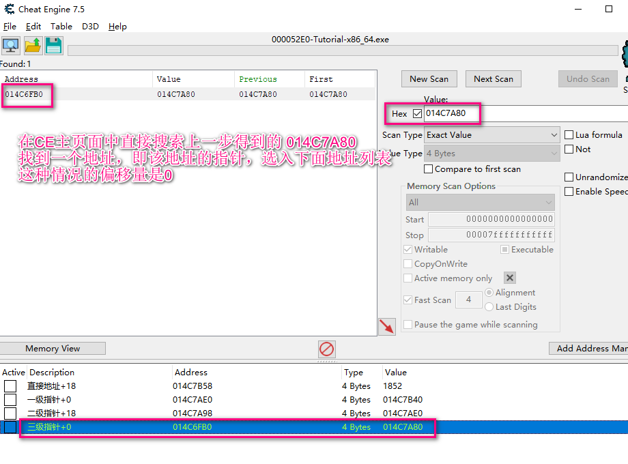Click address 014C7A98 in address list
The height and width of the screenshot is (464, 628).
[x=192, y=413]
